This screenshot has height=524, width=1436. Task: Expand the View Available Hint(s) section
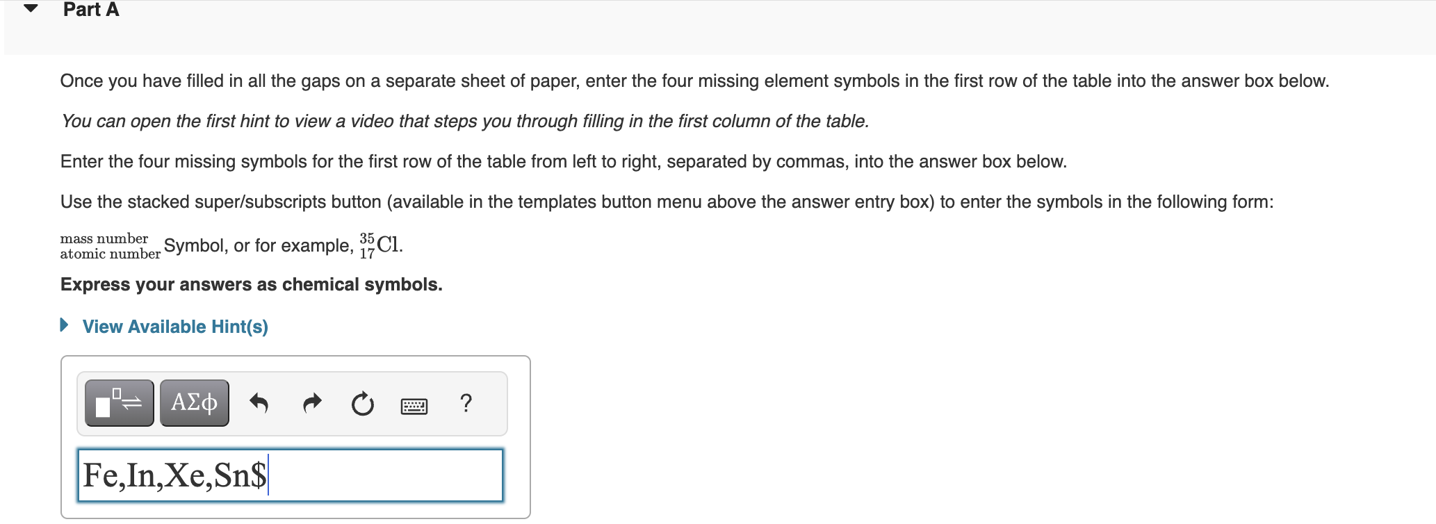tap(174, 326)
